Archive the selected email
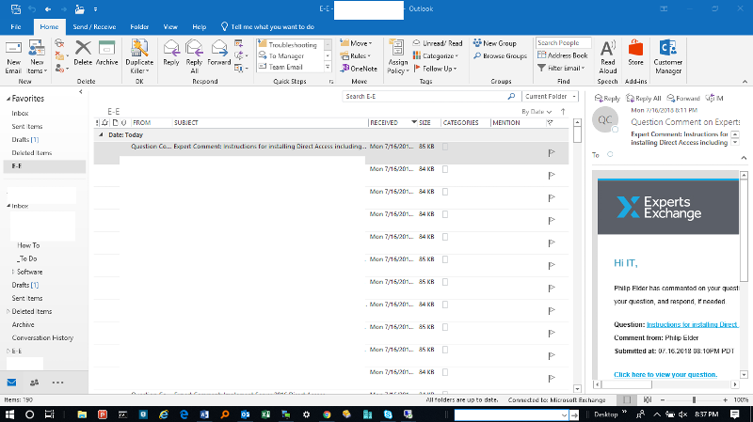Image resolution: width=753 pixels, height=422 pixels. point(106,53)
